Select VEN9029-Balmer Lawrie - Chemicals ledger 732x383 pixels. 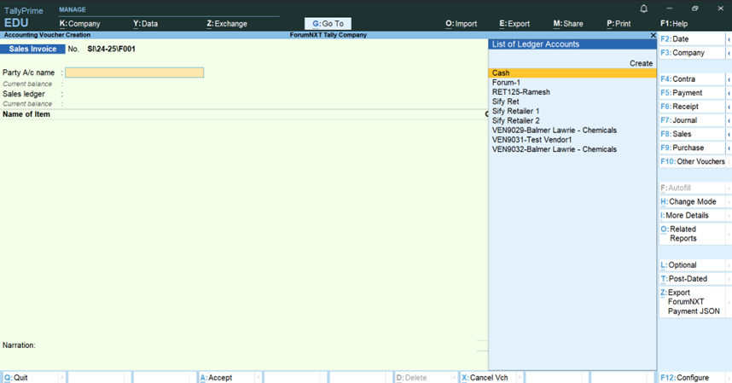[572, 131]
